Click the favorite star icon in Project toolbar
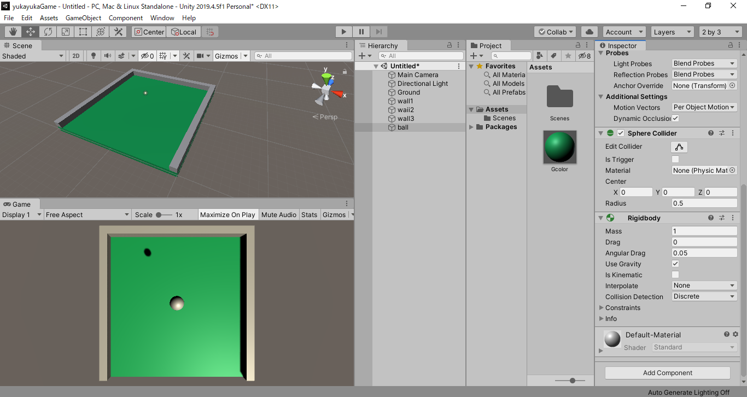This screenshot has height=397, width=747. (x=568, y=56)
